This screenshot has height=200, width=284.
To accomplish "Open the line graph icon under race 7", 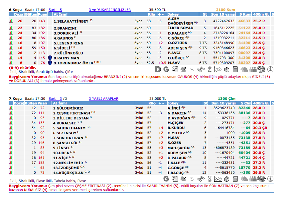I will pyautogui.click(x=218, y=179).
